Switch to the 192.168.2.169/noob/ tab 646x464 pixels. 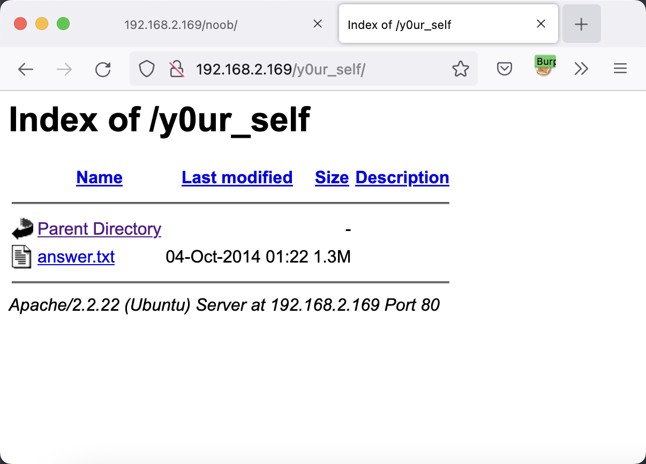pos(181,25)
